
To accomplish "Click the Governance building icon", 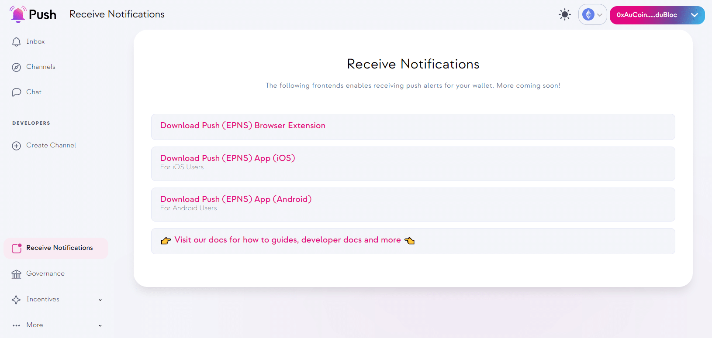I will point(17,274).
